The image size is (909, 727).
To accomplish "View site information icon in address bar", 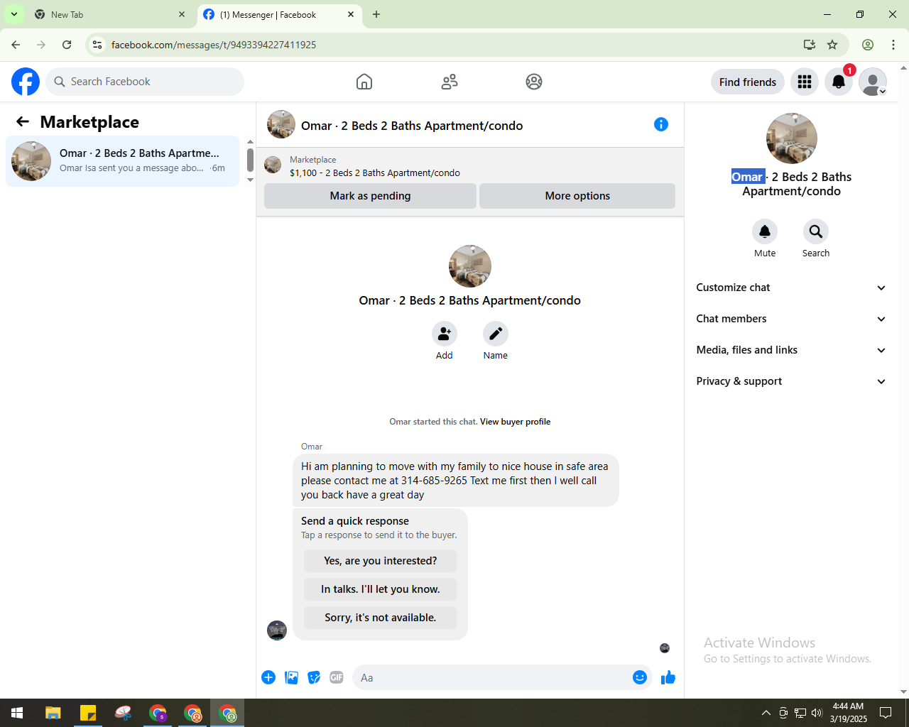I will [97, 45].
